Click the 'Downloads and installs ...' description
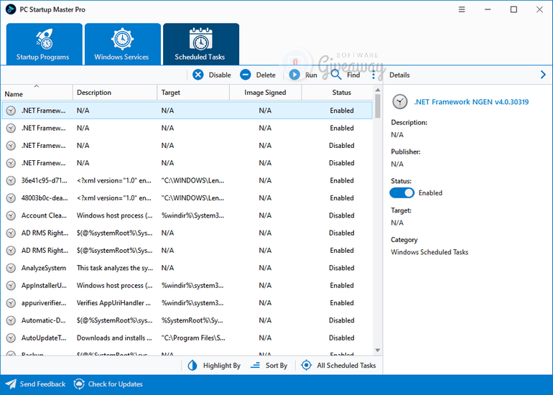The width and height of the screenshot is (553, 395). point(114,338)
